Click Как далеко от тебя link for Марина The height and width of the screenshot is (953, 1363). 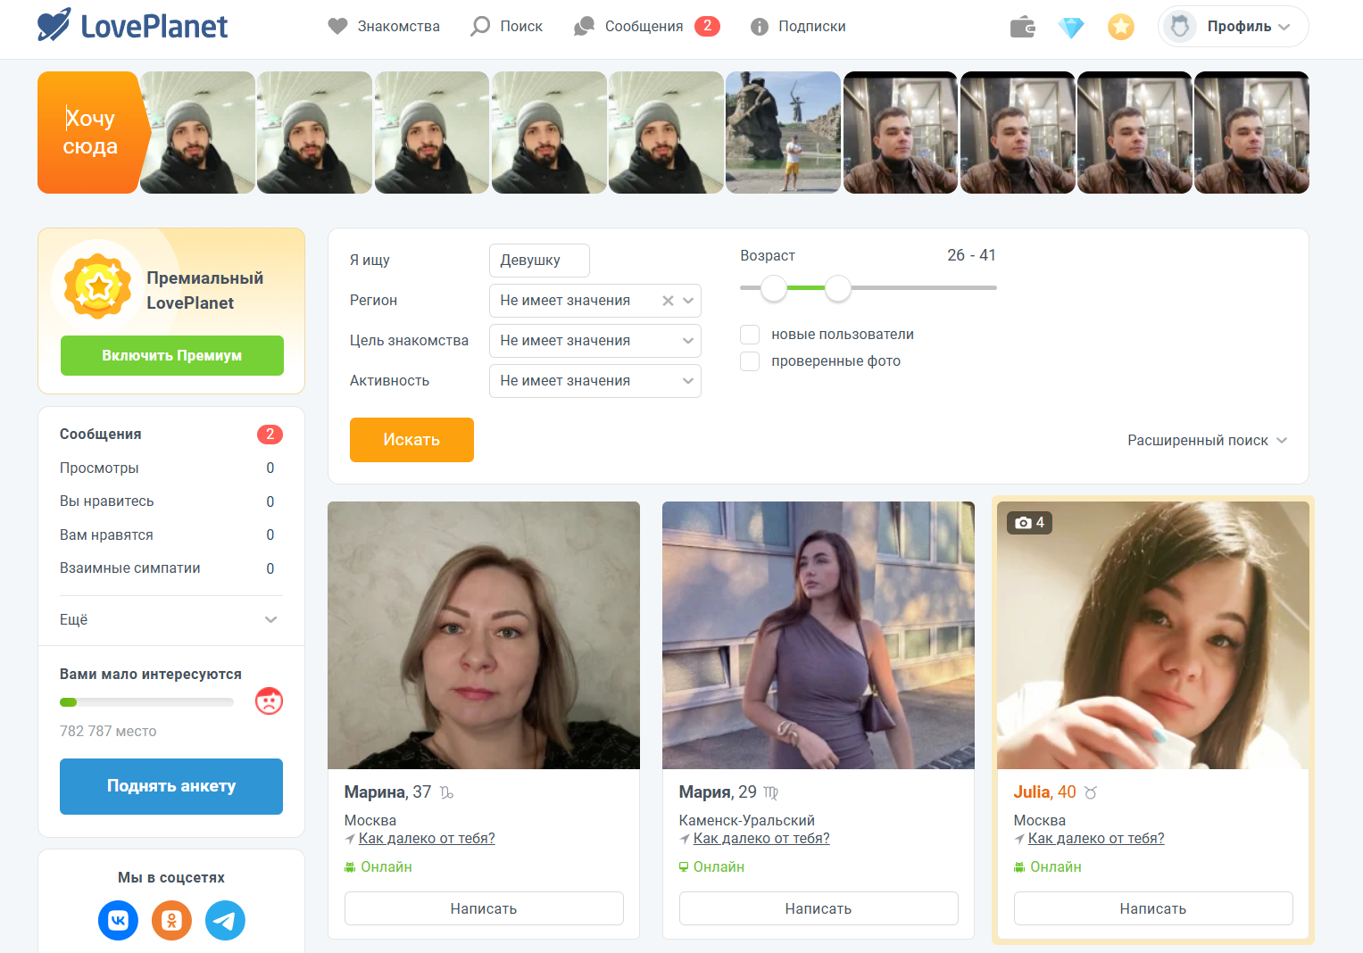click(427, 839)
